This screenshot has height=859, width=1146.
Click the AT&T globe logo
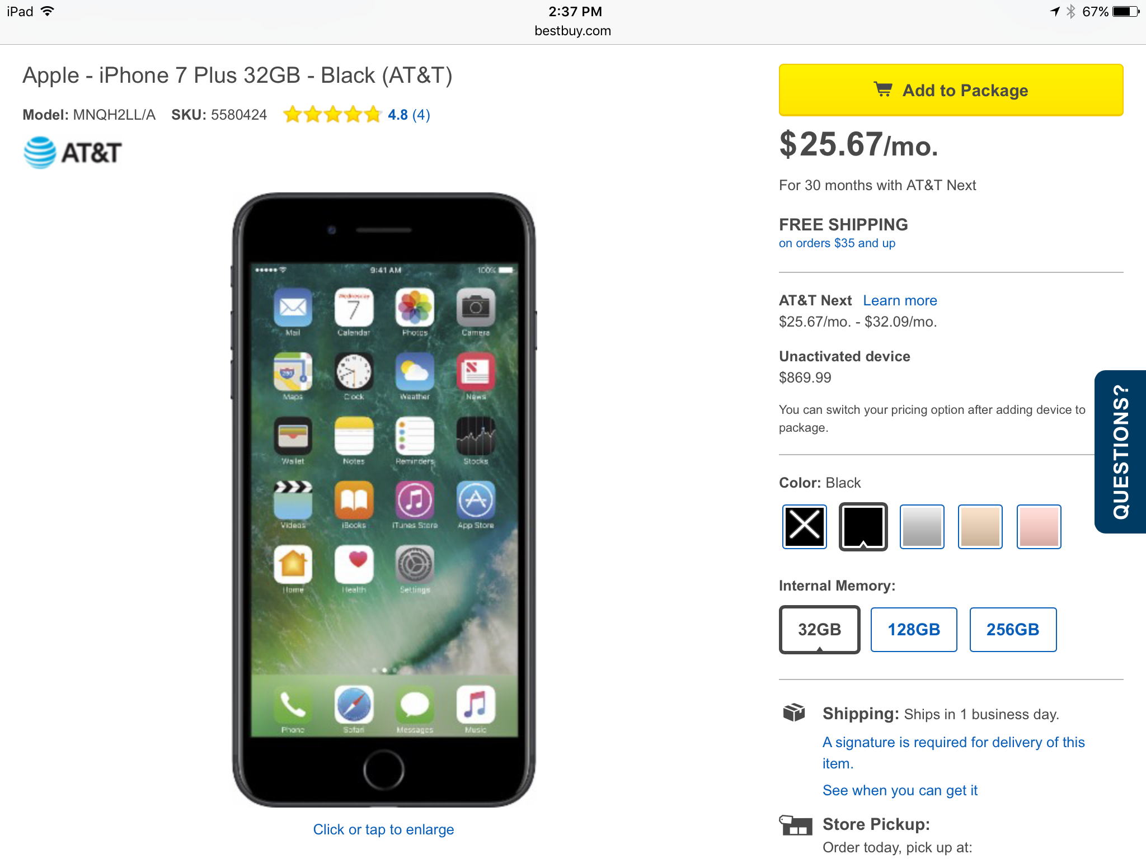click(40, 152)
